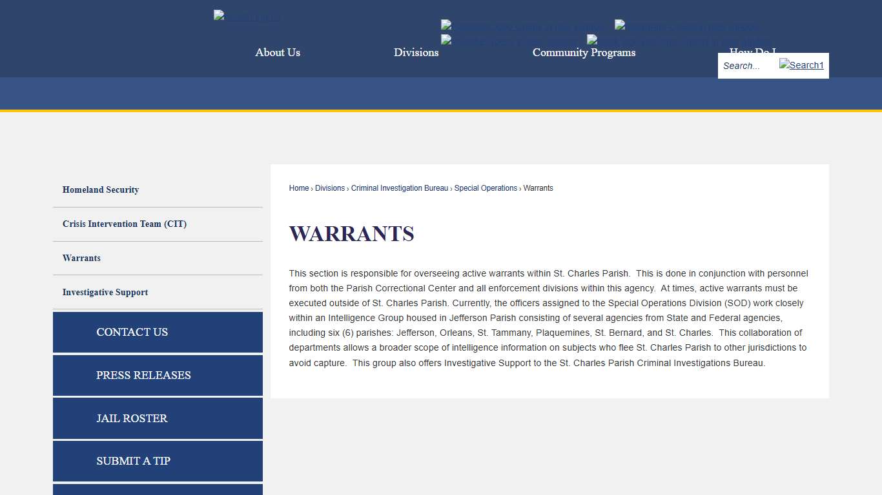The image size is (882, 495).
Task: Click the CONTACT US button
Action: click(x=158, y=332)
